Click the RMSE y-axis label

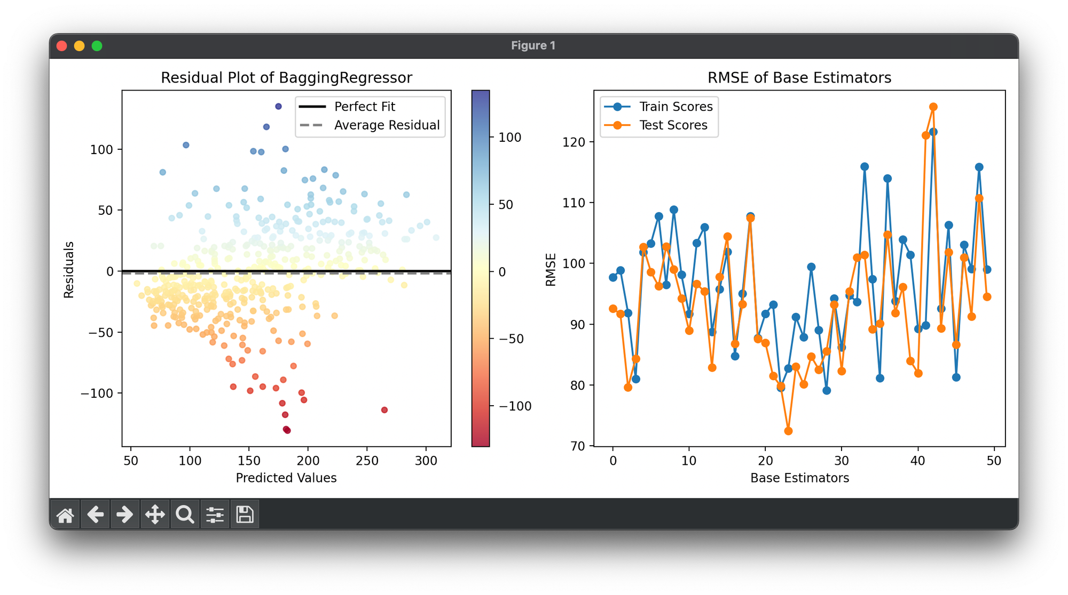(x=551, y=269)
